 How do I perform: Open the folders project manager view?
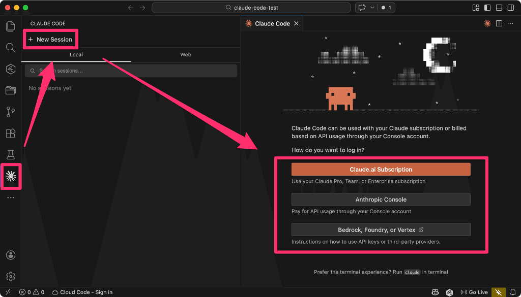coord(11,90)
